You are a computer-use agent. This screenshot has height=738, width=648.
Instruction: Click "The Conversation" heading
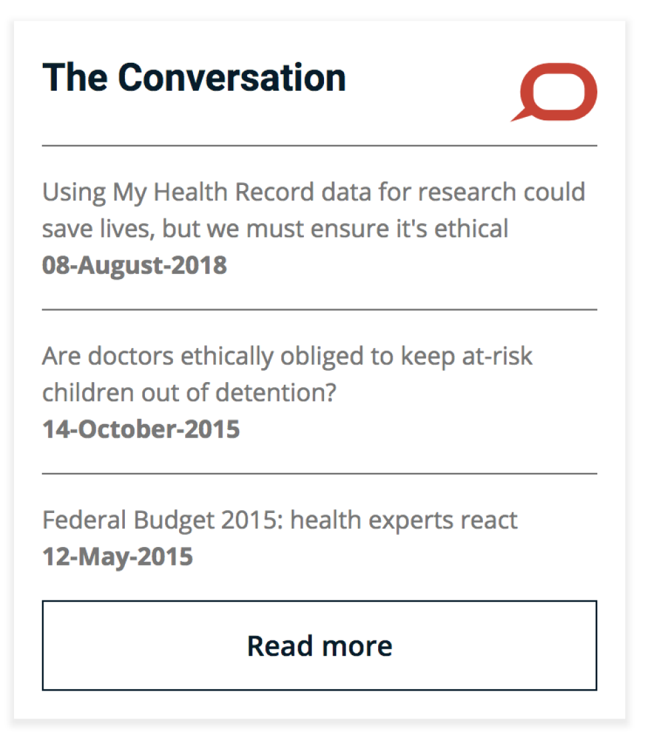tap(194, 77)
